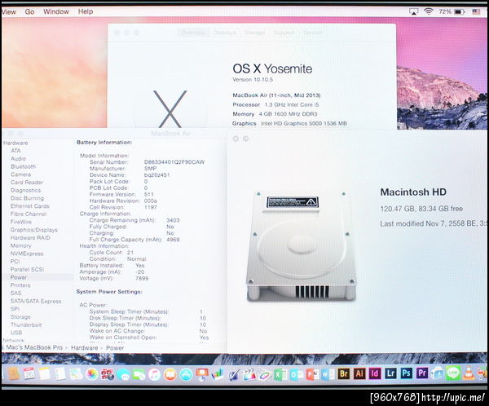Open Adobe Lightroom in the Dock
This screenshot has height=406, width=489.
(390, 373)
